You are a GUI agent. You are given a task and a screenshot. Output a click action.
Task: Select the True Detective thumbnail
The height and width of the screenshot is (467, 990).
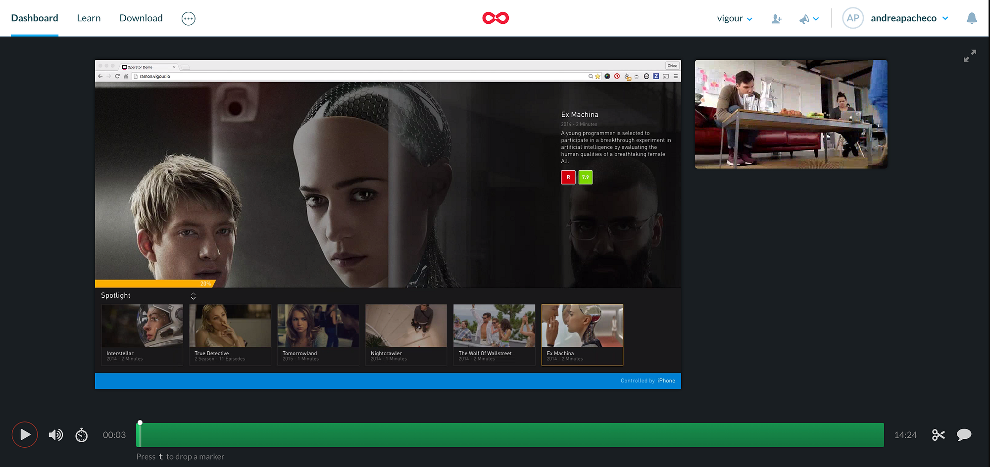(x=230, y=335)
